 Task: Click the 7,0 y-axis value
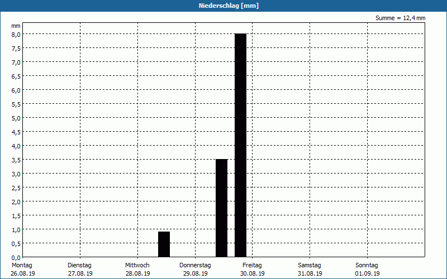[16, 62]
